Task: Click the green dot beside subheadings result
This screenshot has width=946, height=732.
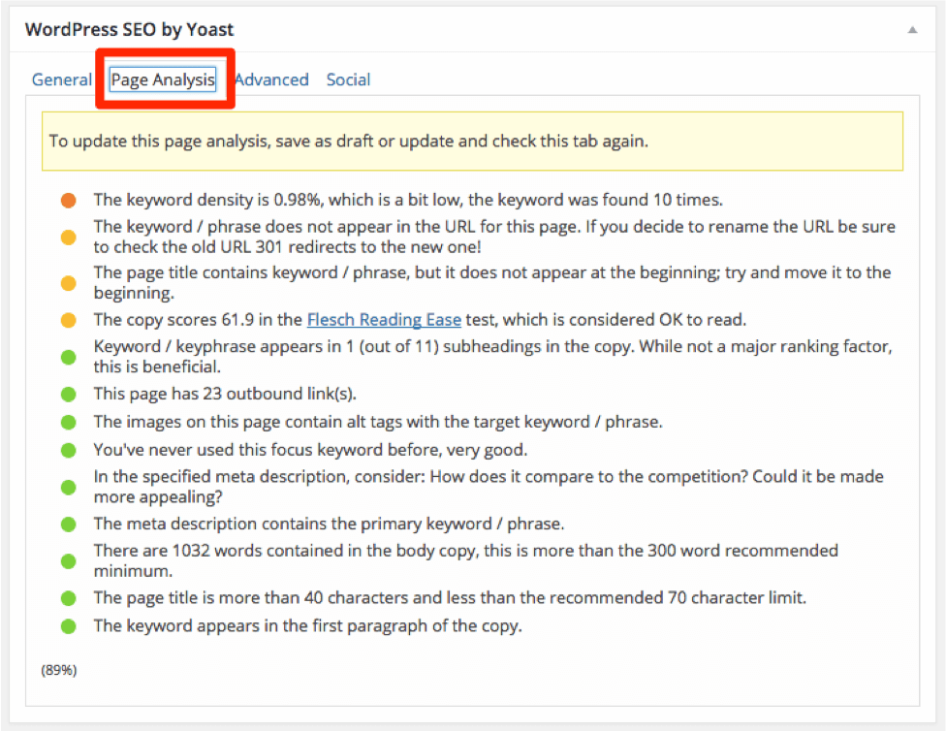Action: 68,357
